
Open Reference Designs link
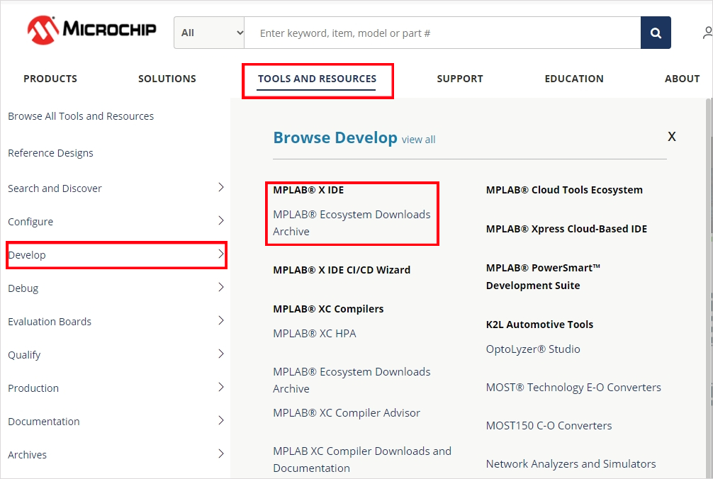tap(50, 153)
